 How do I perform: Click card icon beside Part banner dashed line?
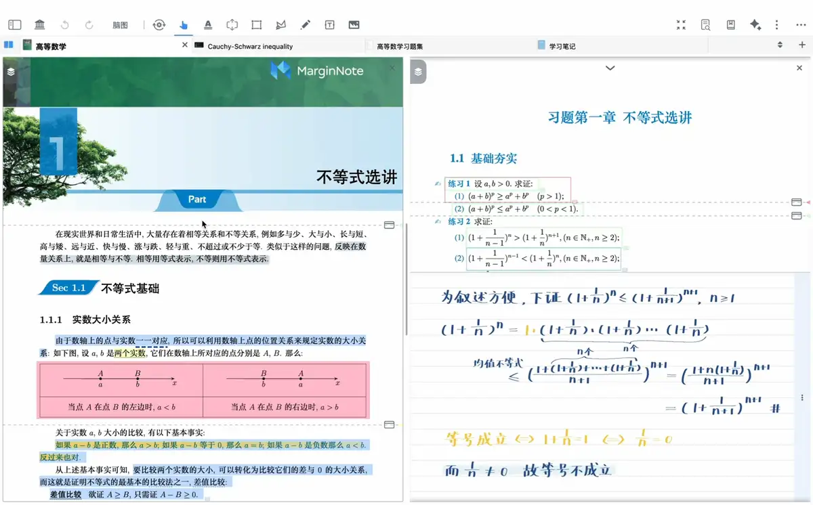coord(389,225)
